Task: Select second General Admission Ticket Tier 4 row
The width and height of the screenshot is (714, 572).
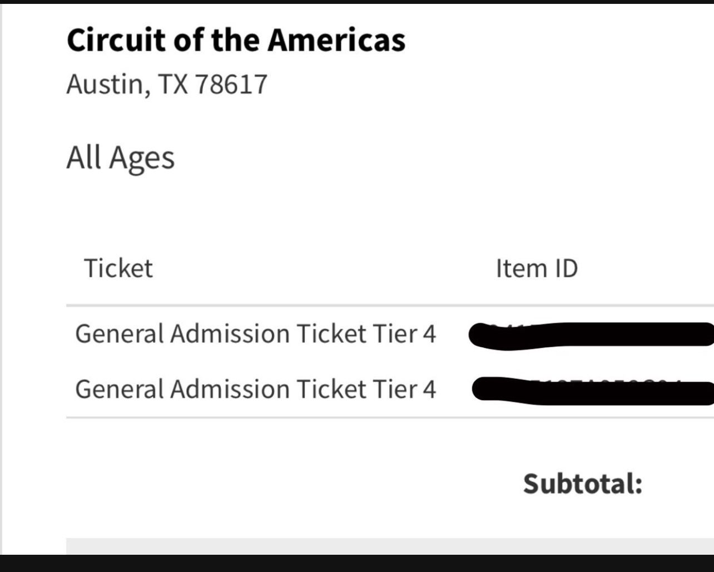Action: point(255,389)
